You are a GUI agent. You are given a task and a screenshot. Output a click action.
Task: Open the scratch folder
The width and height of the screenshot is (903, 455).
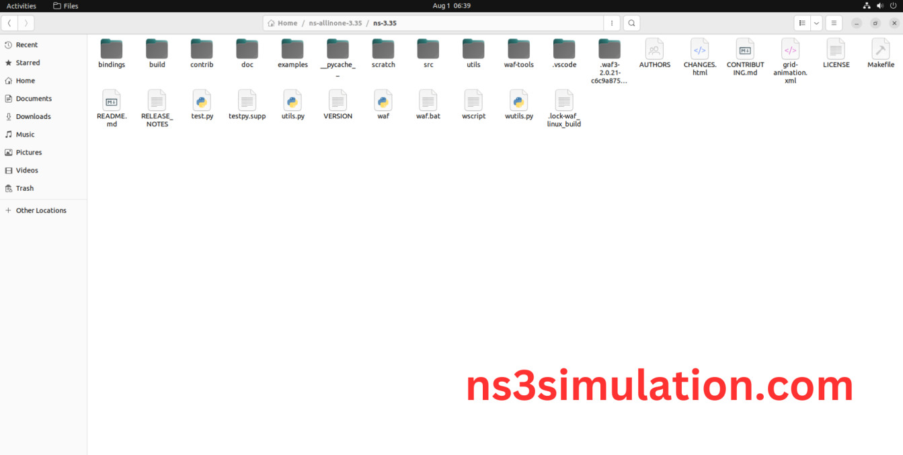click(x=383, y=50)
